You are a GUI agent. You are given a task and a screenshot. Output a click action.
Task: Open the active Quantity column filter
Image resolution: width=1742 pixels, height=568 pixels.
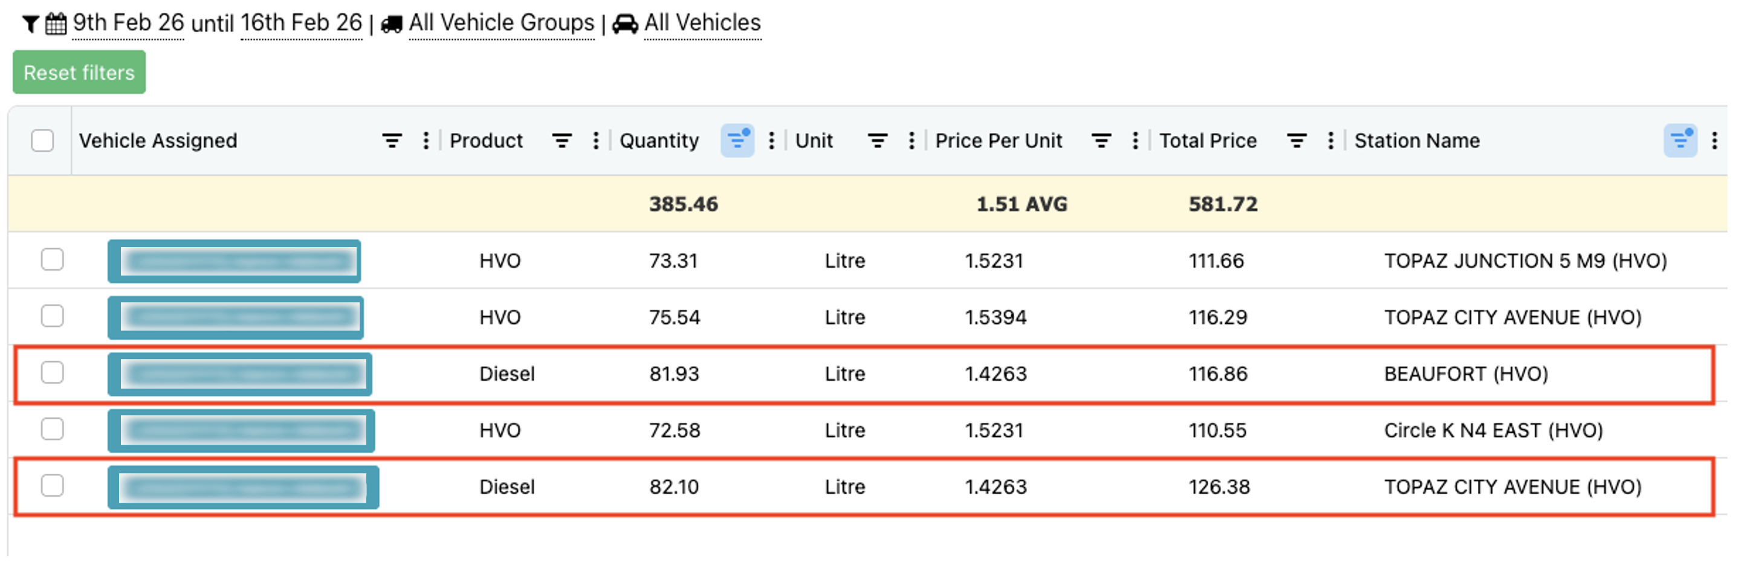coord(737,141)
